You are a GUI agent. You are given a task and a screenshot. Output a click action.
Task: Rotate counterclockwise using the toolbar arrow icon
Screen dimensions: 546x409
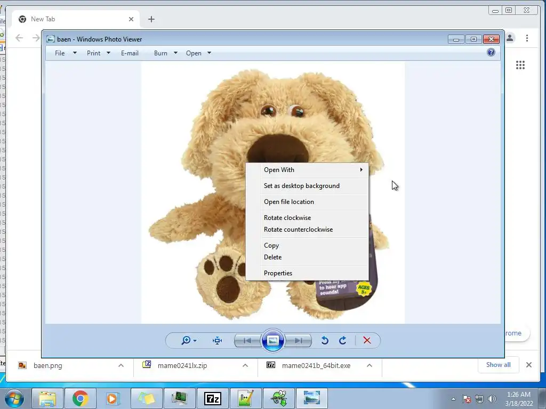[x=325, y=340]
